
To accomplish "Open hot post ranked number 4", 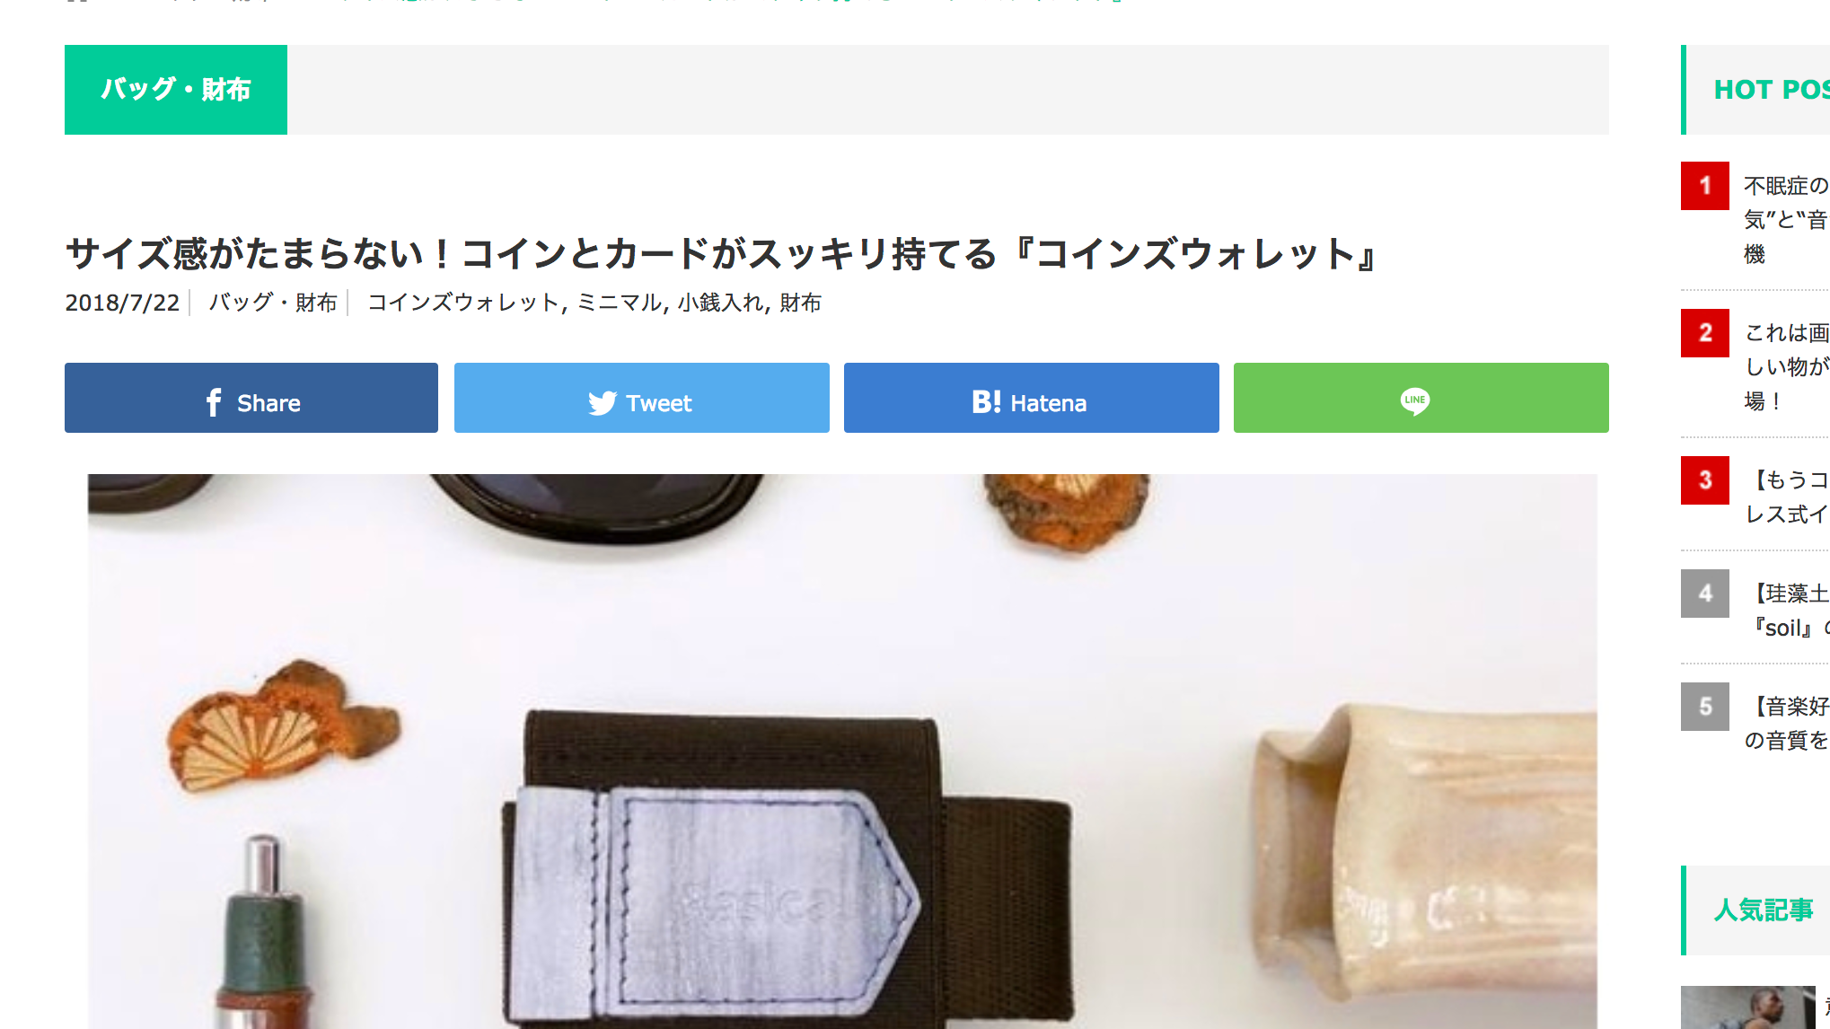I will click(x=1787, y=610).
